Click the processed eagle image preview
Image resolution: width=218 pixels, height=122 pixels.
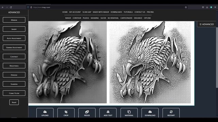pos(150,62)
